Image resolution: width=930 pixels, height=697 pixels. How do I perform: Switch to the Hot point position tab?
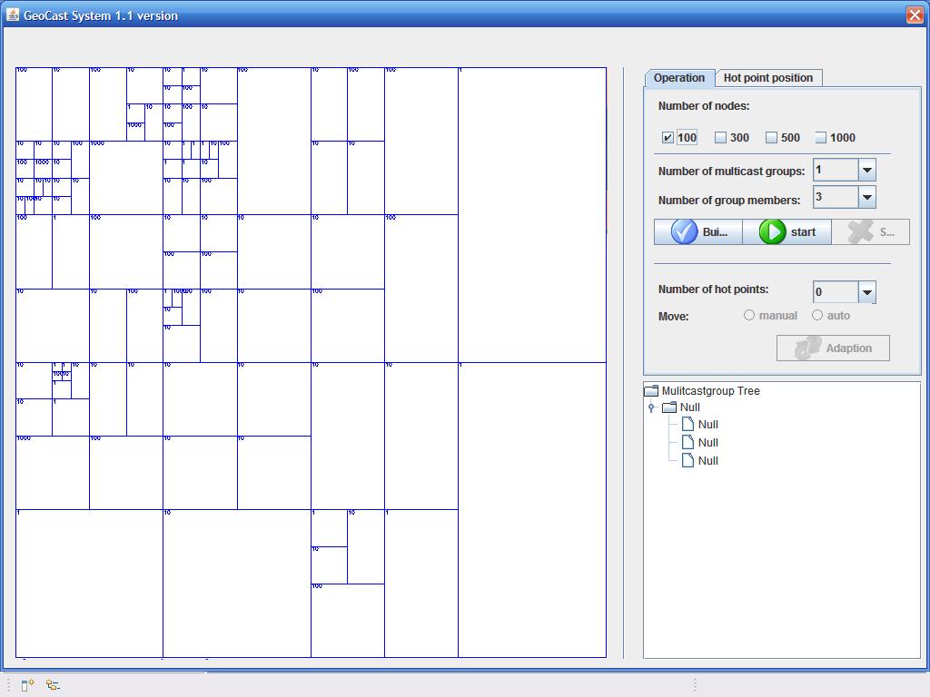coord(767,78)
